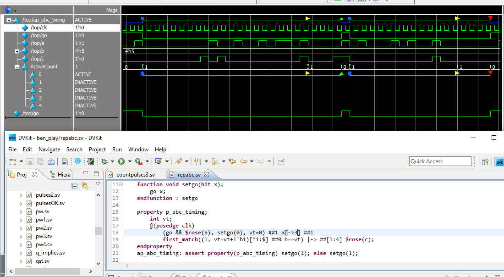Image resolution: width=504 pixels, height=277 pixels.
Task: Open the External Tools dropdown arrow
Action: tap(147, 161)
